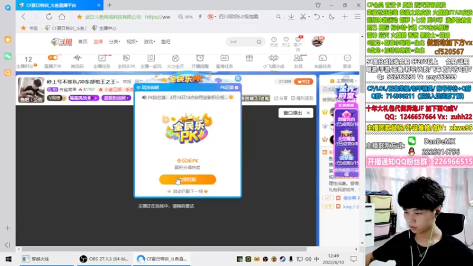Go back with the browser back arrow
The image size is (473, 266).
pyautogui.click(x=24, y=17)
